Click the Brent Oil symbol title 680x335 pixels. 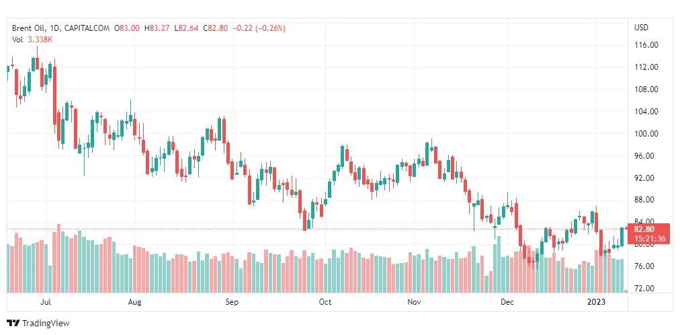(x=29, y=28)
